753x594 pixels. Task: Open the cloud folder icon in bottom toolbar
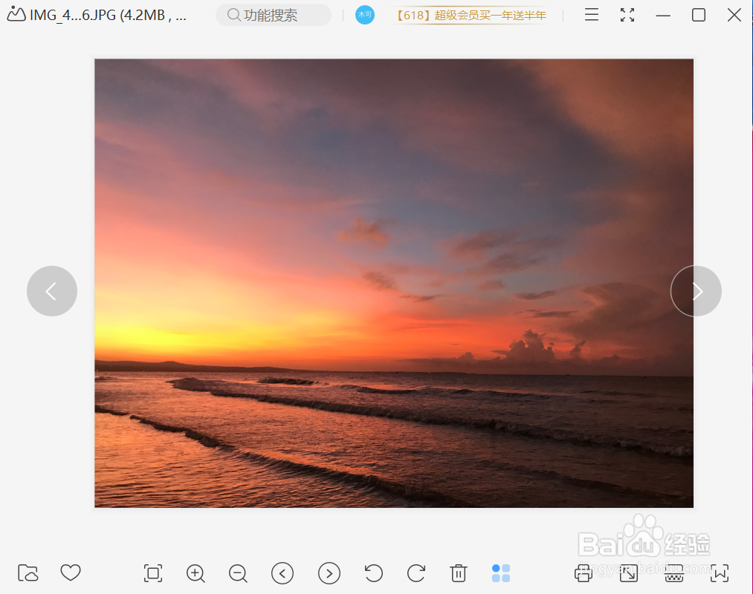tap(28, 573)
